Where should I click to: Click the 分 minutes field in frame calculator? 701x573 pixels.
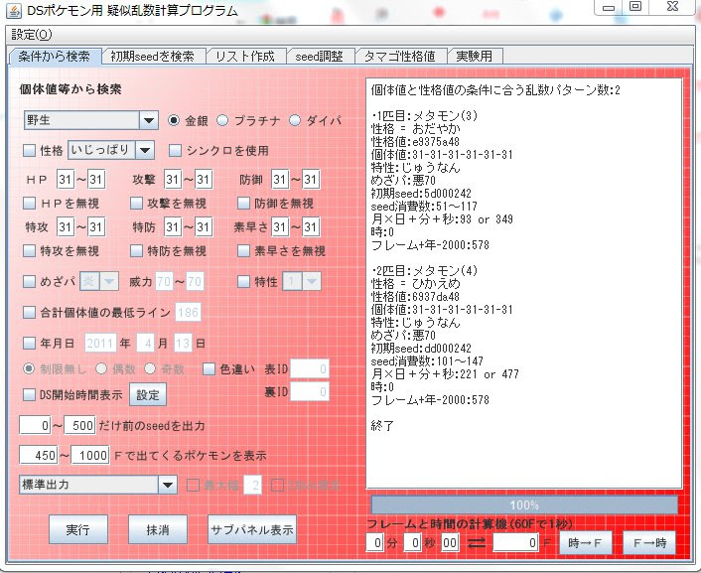374,542
